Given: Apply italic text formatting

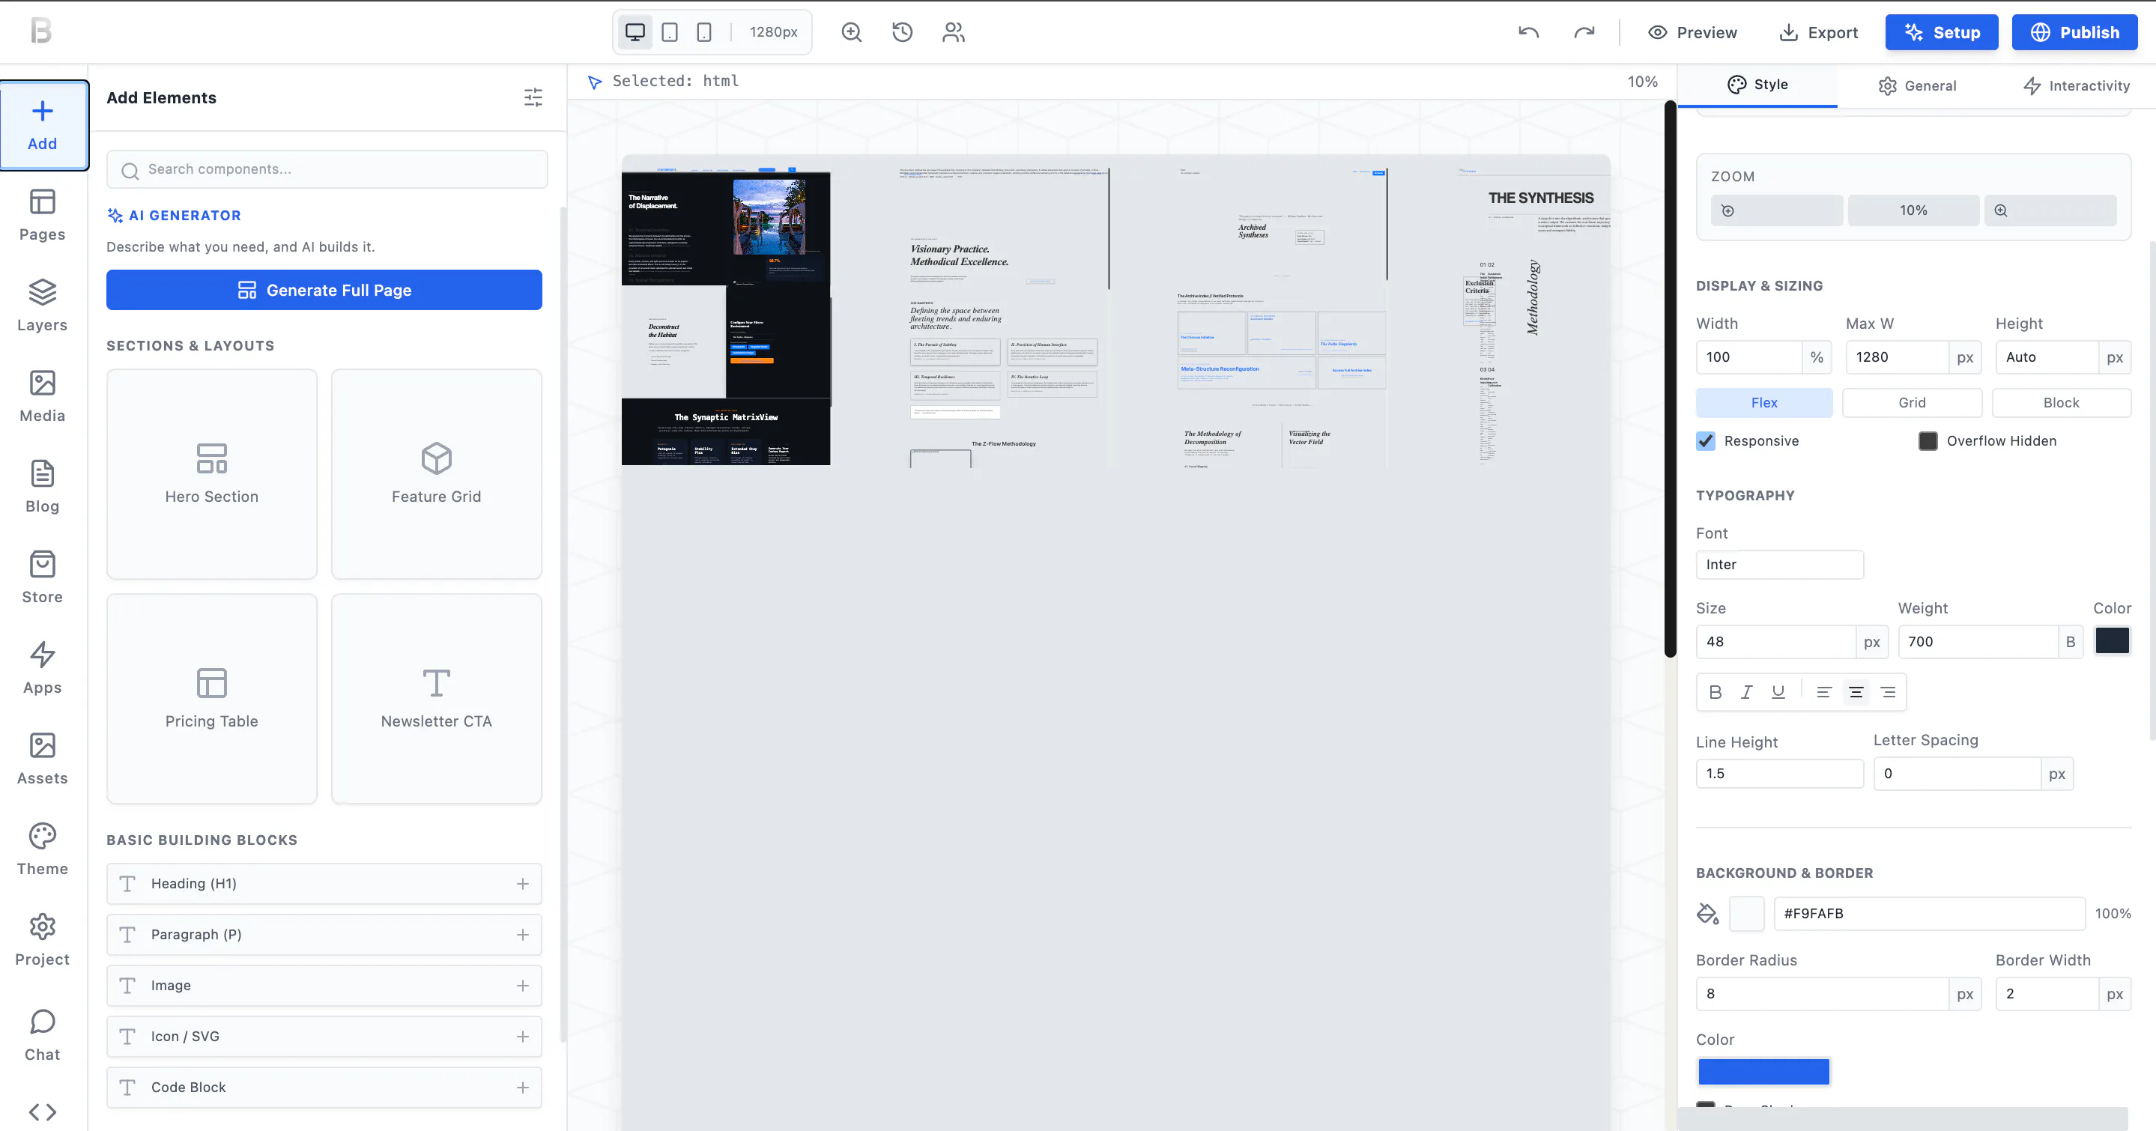Looking at the screenshot, I should [1747, 692].
